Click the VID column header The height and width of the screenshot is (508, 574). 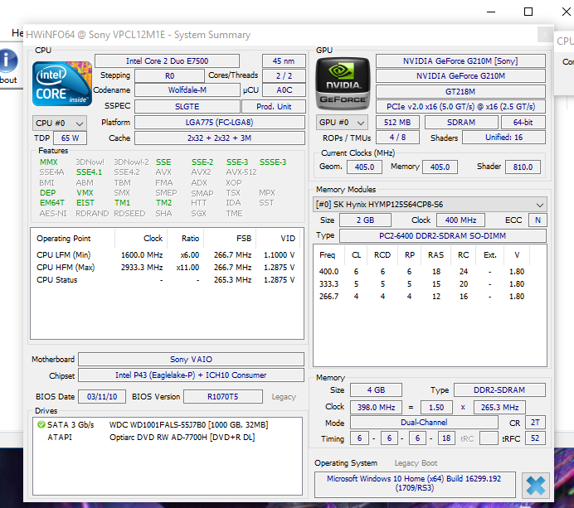coord(279,239)
